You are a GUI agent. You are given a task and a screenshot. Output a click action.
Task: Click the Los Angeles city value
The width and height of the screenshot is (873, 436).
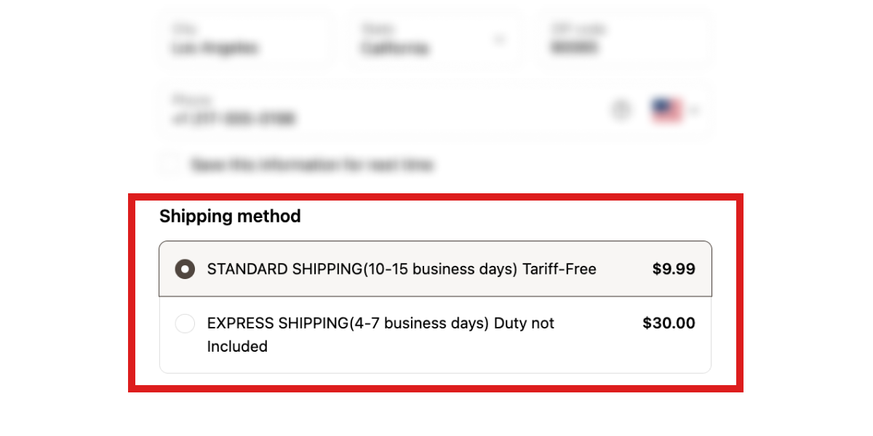[x=215, y=48]
